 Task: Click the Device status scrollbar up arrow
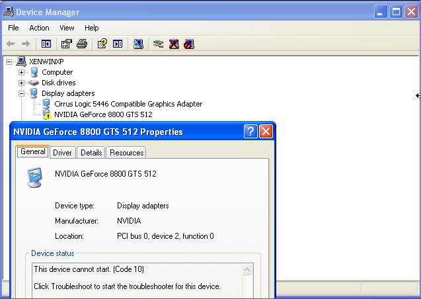pyautogui.click(x=247, y=270)
